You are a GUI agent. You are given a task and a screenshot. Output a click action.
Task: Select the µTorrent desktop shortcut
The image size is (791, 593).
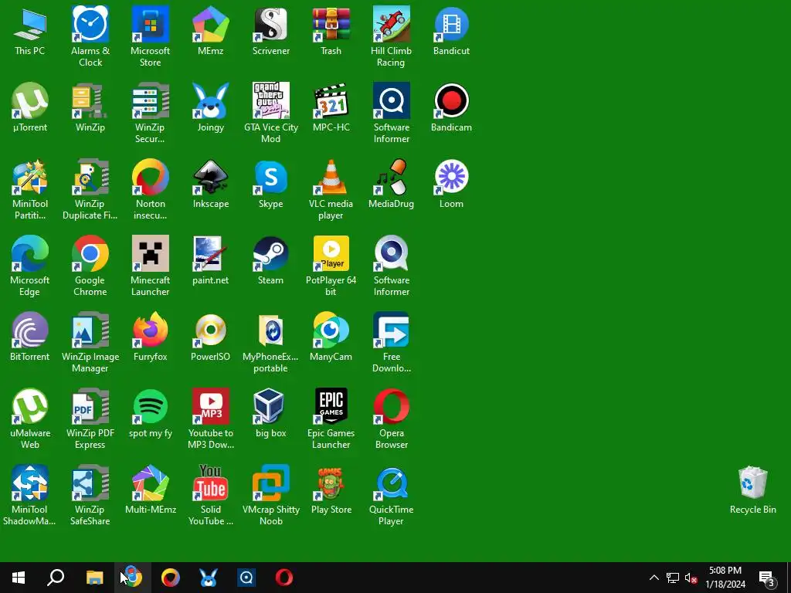pyautogui.click(x=30, y=107)
